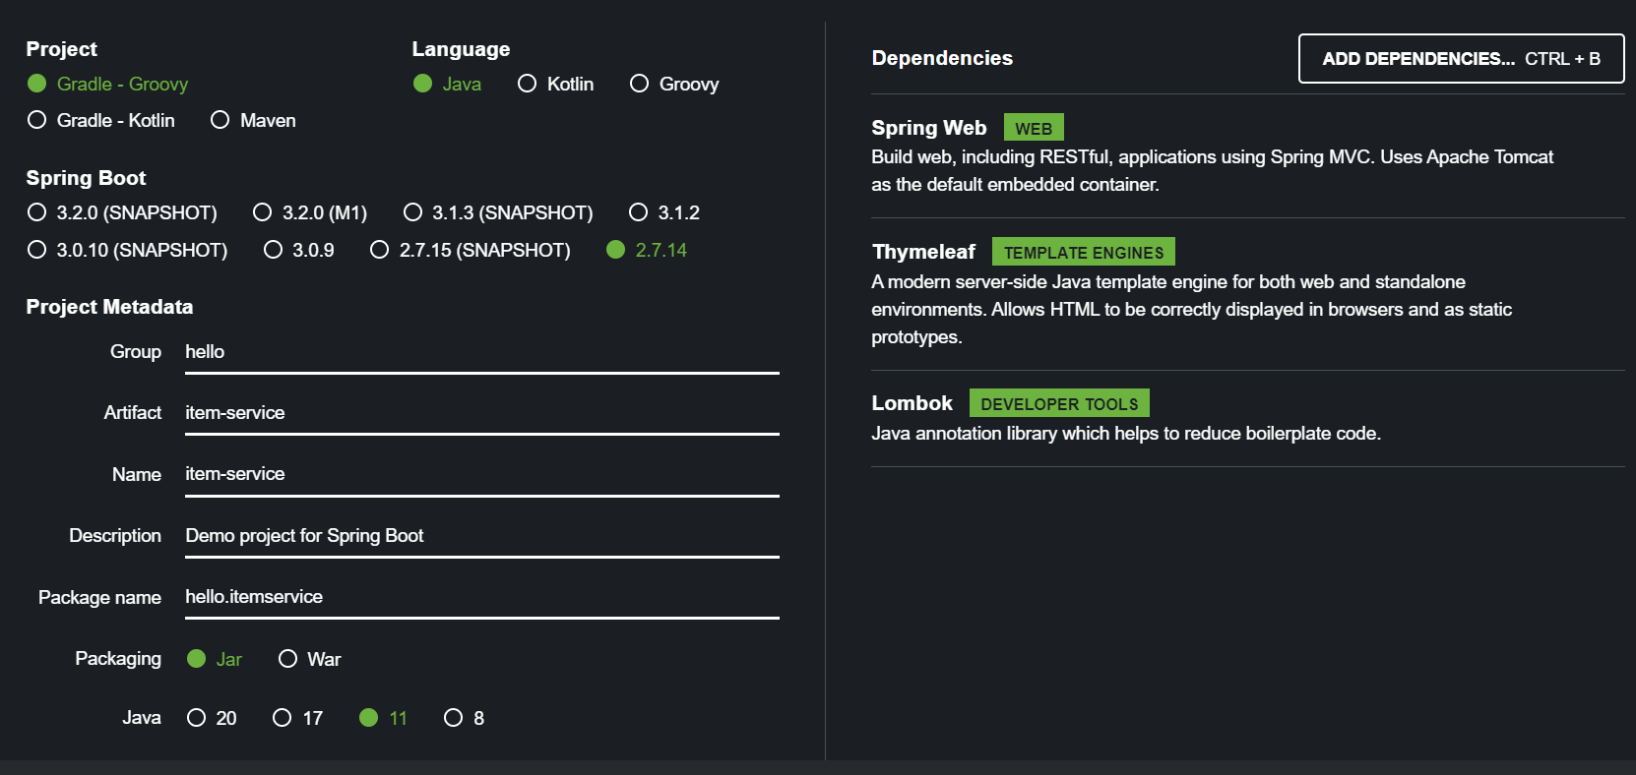Select Java version 8

[x=465, y=718]
